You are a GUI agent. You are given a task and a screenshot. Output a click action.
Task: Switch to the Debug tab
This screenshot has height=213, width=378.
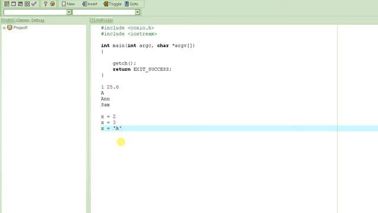click(x=38, y=20)
